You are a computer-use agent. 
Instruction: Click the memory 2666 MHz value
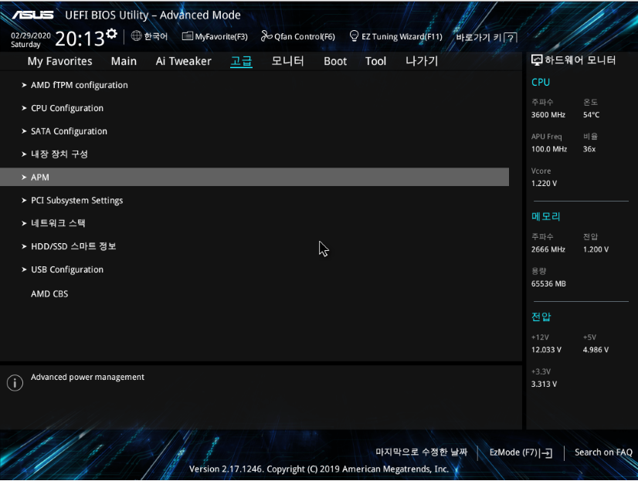click(548, 249)
